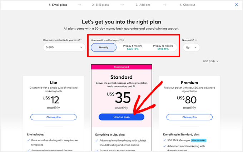Click the info icon beside 'How would you like to pay?'
Image resolution: width=243 pixels, height=152 pixels.
pos(123,40)
